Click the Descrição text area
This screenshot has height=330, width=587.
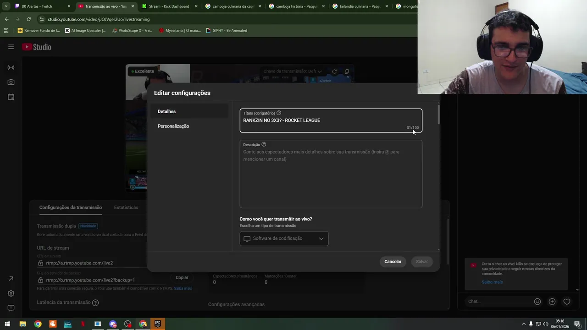pyautogui.click(x=331, y=174)
